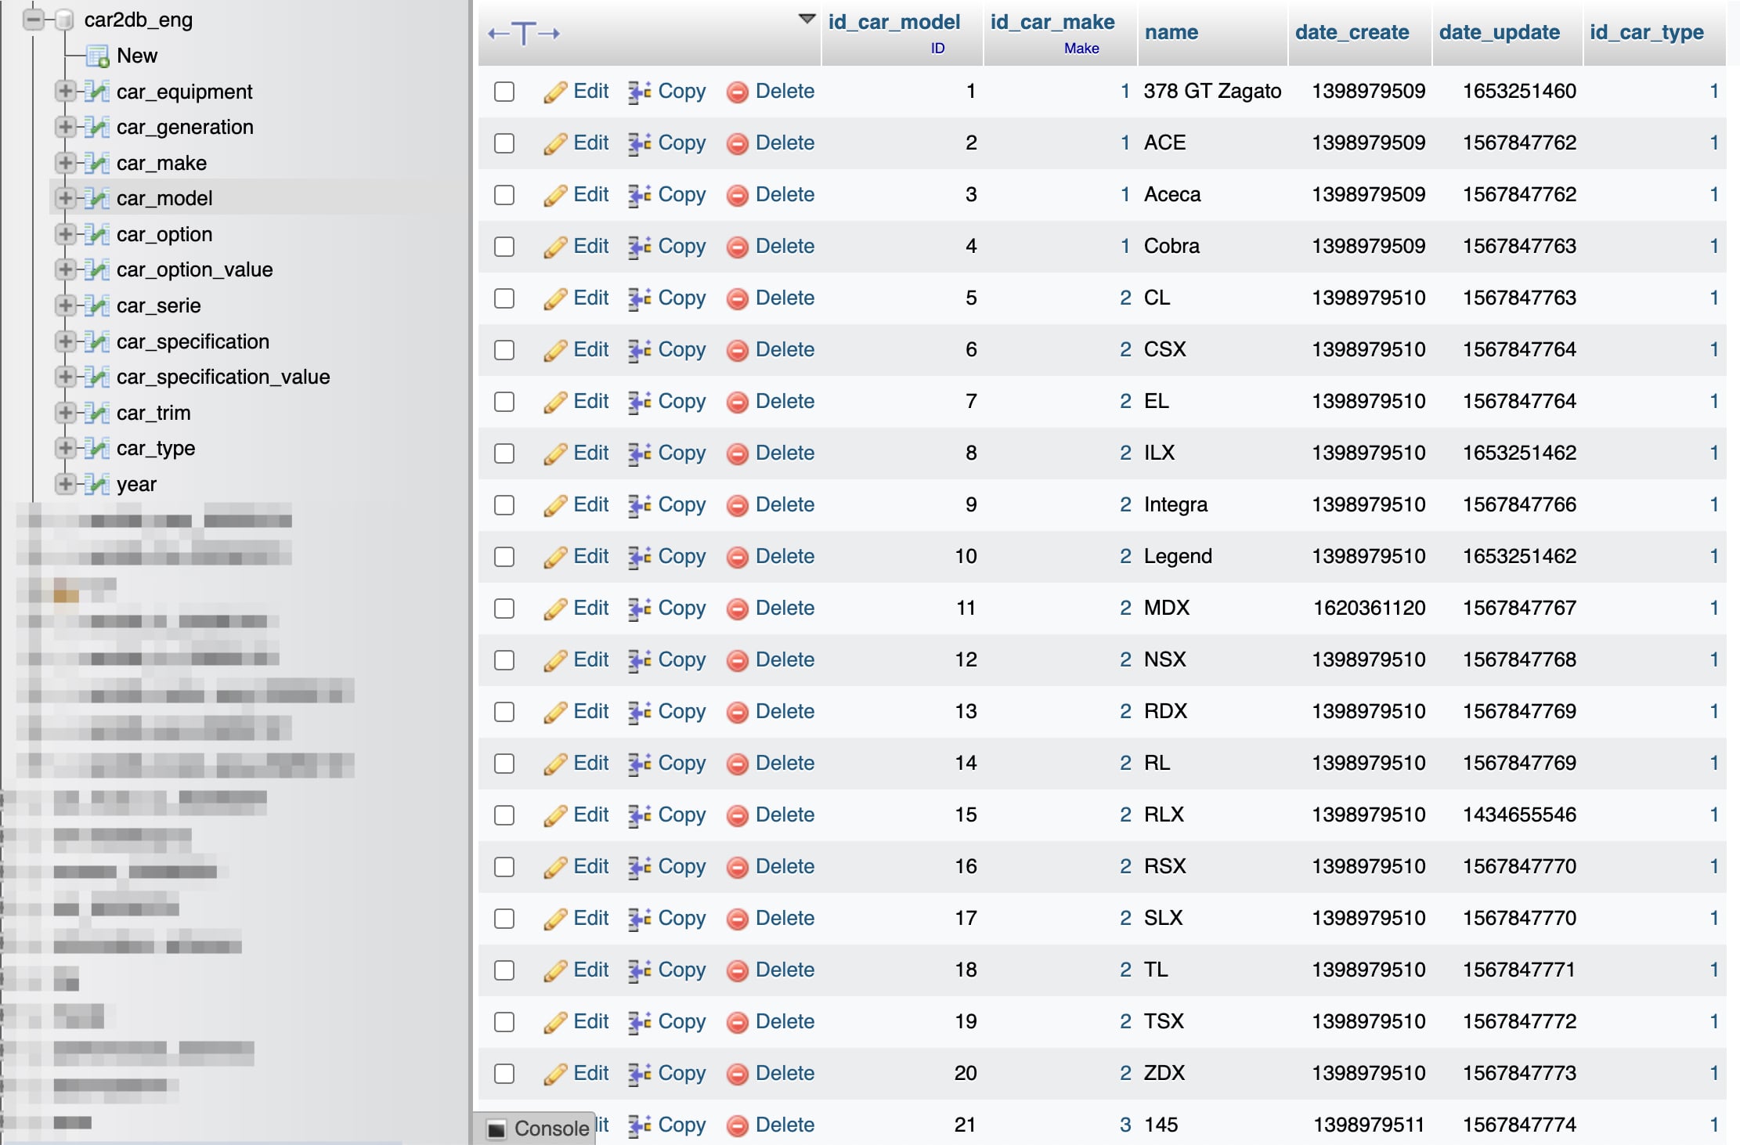The width and height of the screenshot is (1740, 1145).
Task: Open the column options dropdown triangle
Action: click(x=807, y=19)
